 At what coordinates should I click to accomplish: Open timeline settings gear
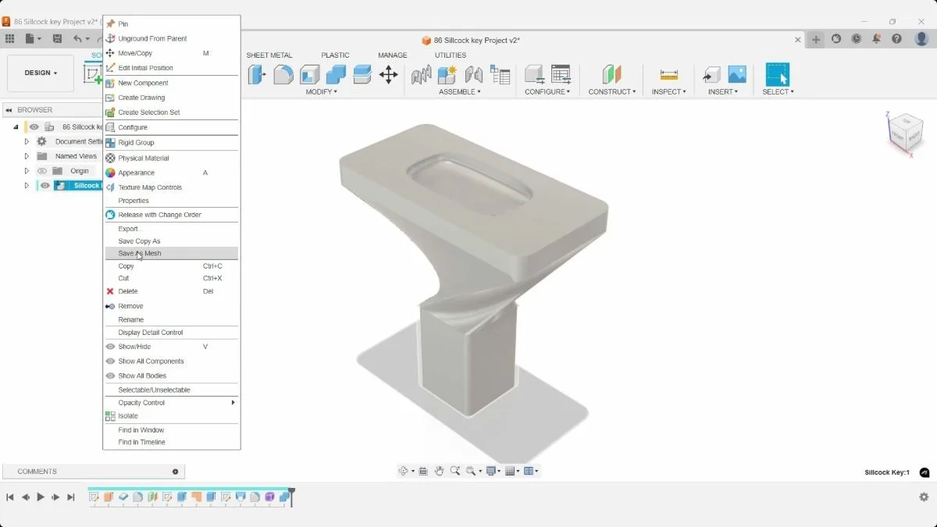click(x=924, y=497)
